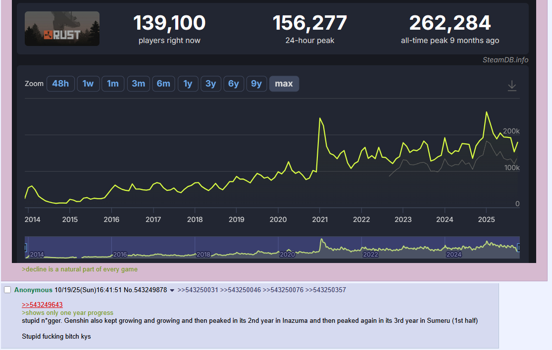Click the chart download icon

click(x=512, y=86)
